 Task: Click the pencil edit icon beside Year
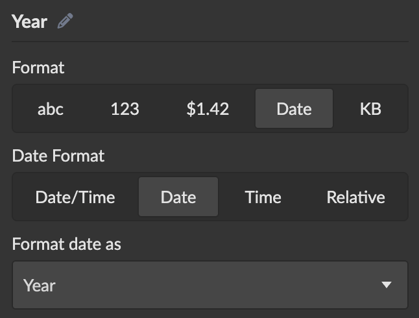pos(65,21)
